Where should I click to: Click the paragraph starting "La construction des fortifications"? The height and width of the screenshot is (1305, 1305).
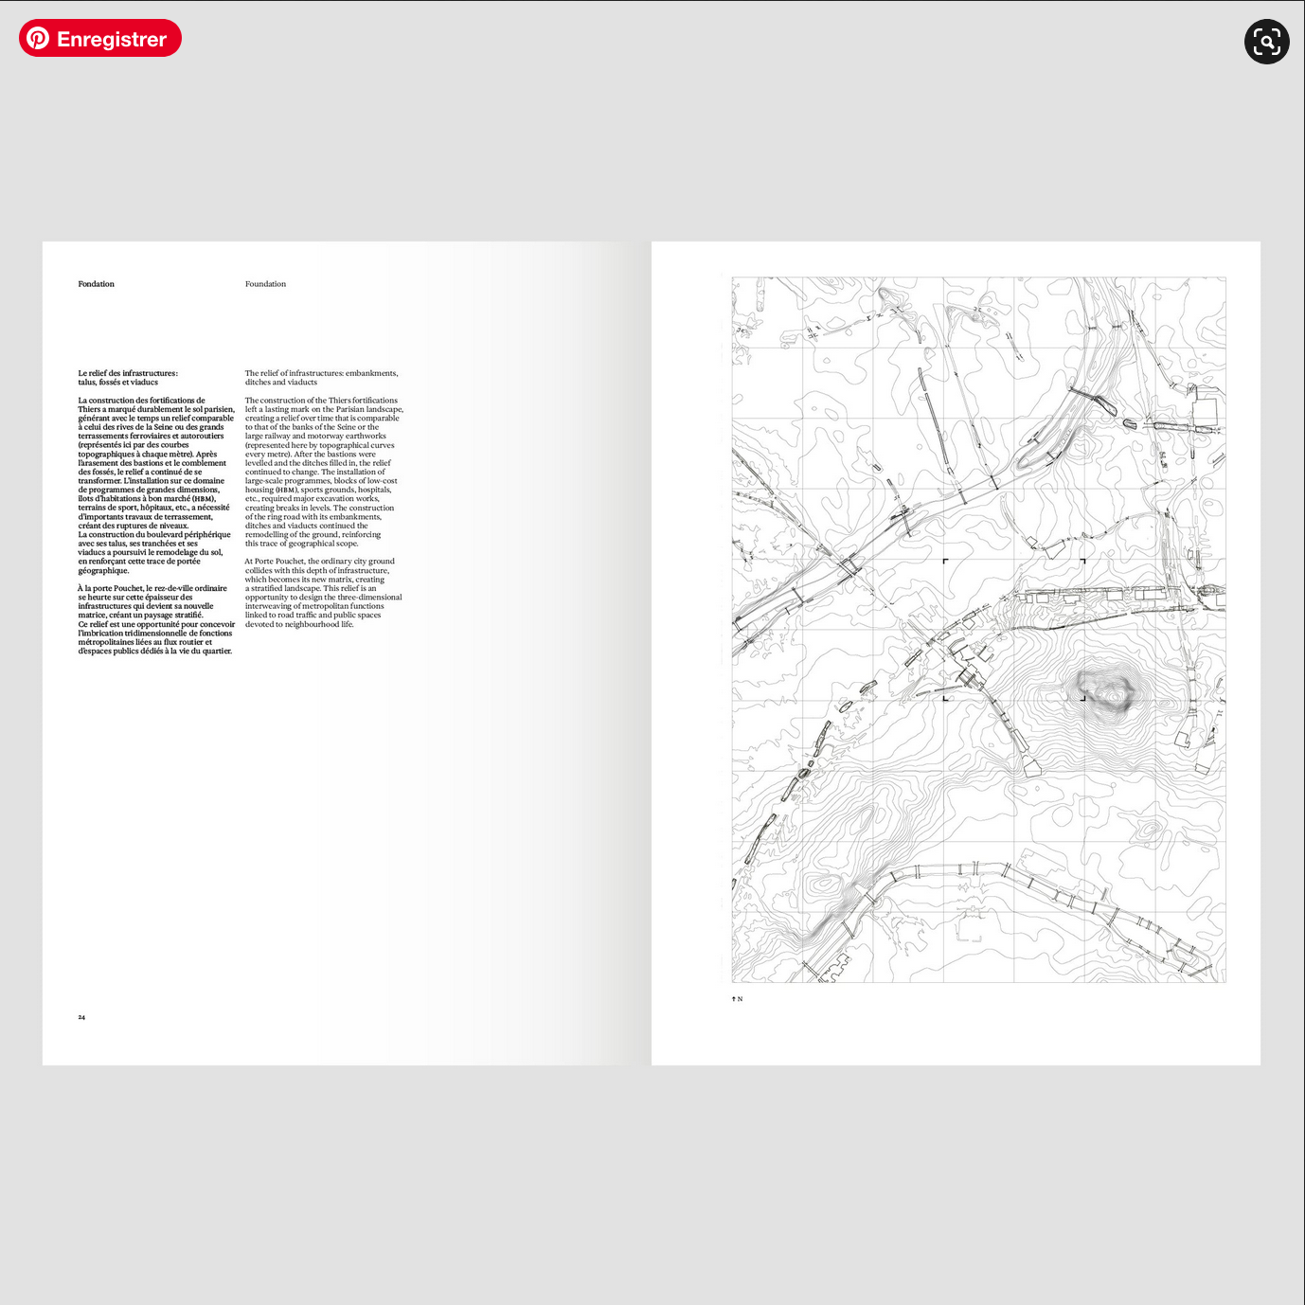[x=155, y=485]
